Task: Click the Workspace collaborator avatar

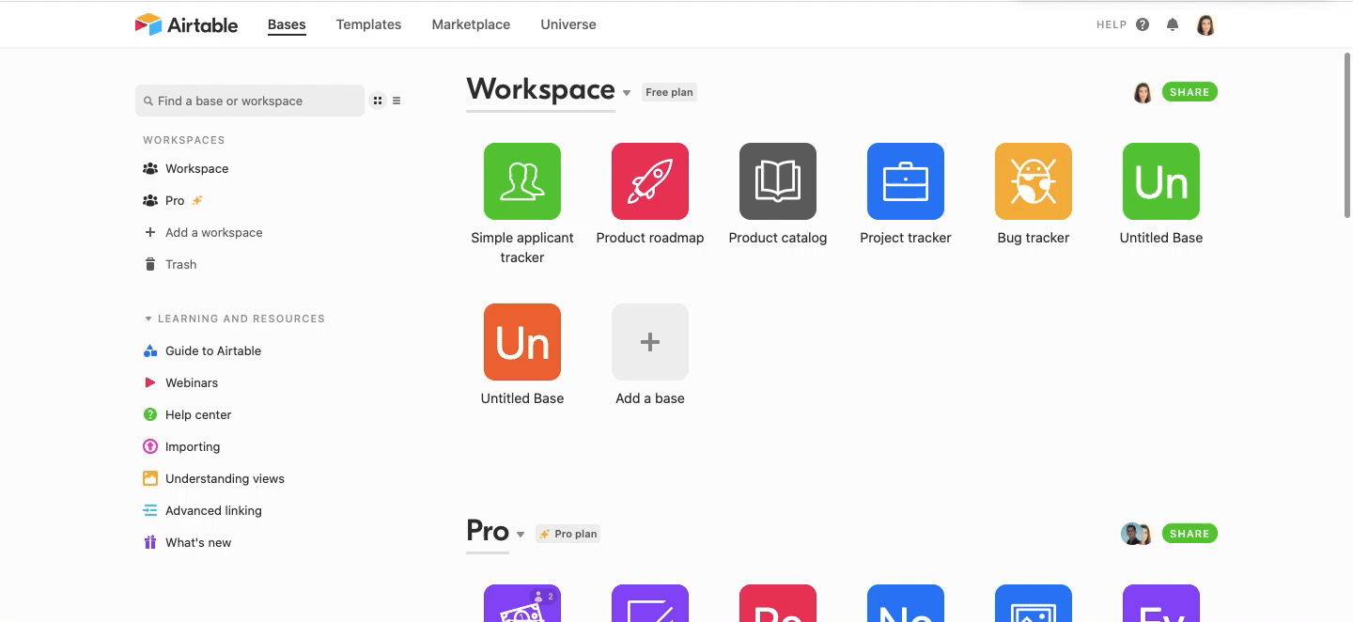Action: click(x=1143, y=92)
